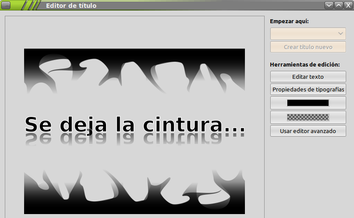Click the 'Editor de título' window title text
This screenshot has width=354, height=218.
click(71, 5)
